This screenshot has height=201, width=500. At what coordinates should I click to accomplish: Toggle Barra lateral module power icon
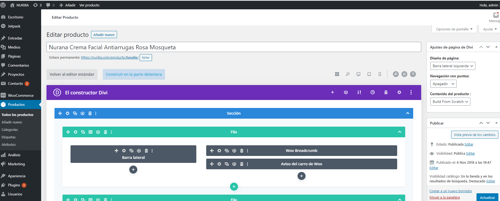click(139, 151)
